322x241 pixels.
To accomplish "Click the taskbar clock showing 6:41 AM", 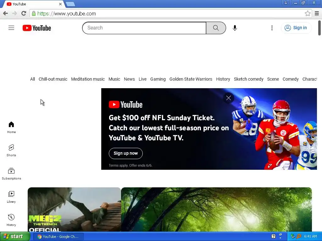I will point(310,237).
